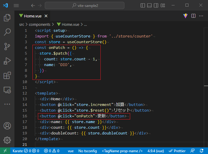Click the No tsconfig status item
208x154 pixels.
[x=87, y=151]
